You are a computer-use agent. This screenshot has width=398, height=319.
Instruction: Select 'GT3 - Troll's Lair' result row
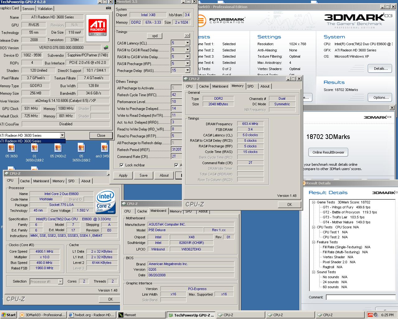pos(344,217)
